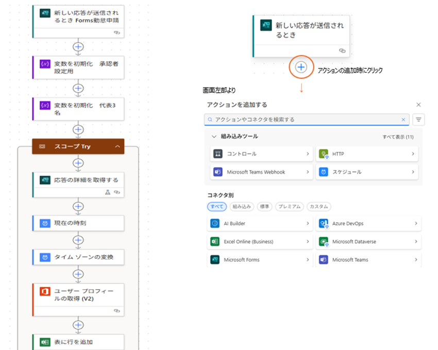Click Office icon on ユーザー プロフィールの取得 (V2)
The image size is (438, 350).
point(45,291)
